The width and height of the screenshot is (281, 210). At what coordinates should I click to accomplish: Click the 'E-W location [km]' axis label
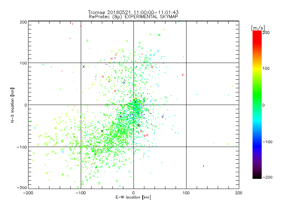point(133,197)
